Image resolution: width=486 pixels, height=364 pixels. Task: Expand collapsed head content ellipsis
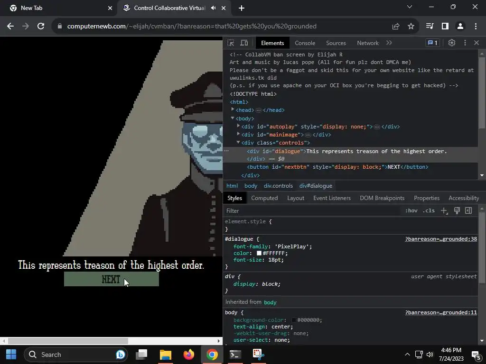coord(259,110)
